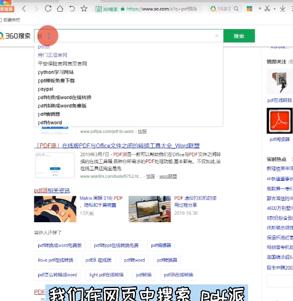The image size is (293, 301).
Task: Select suggestion pdf编辑器
Action: tap(49, 114)
